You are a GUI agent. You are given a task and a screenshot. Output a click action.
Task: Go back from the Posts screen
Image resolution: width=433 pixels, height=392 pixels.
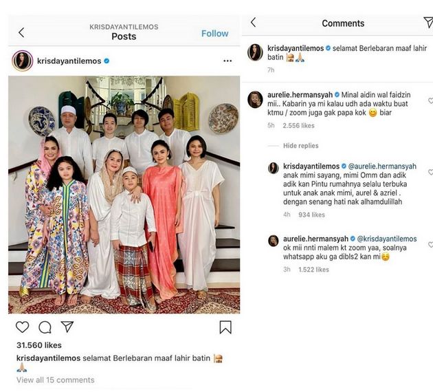click(x=21, y=32)
